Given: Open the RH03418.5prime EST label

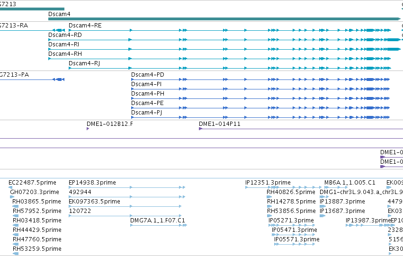Looking at the screenshot, I should click(x=37, y=221).
